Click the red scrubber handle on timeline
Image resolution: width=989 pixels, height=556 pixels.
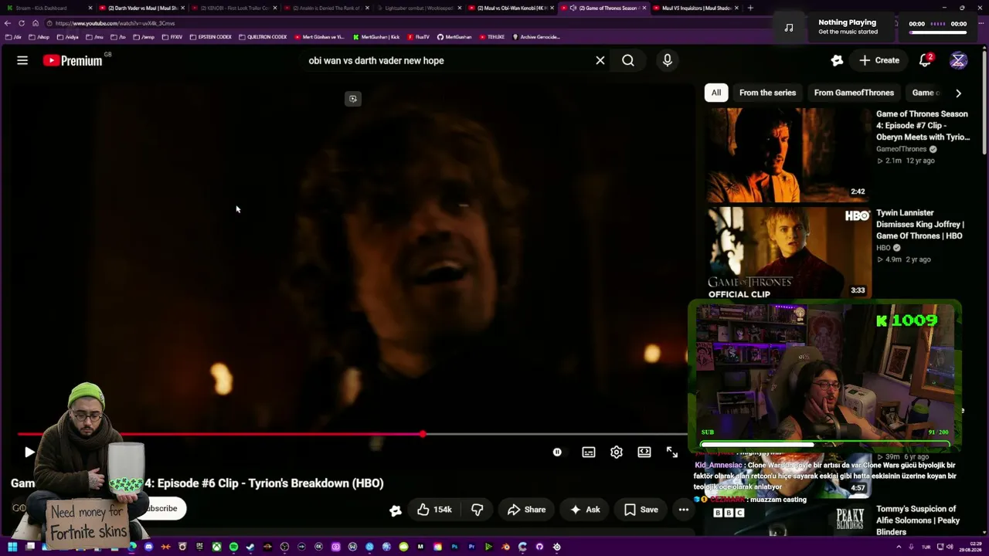click(423, 434)
